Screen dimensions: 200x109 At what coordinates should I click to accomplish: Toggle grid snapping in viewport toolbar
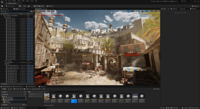[x=141, y=11]
